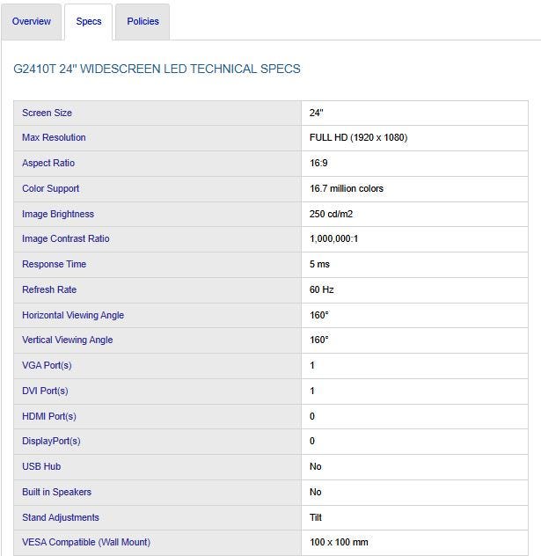Open the Policies tab
This screenshot has height=556, width=541.
pyautogui.click(x=143, y=21)
